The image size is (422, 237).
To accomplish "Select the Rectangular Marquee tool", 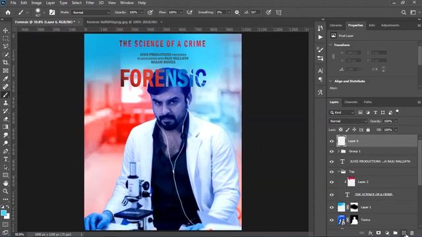I will tap(5, 38).
